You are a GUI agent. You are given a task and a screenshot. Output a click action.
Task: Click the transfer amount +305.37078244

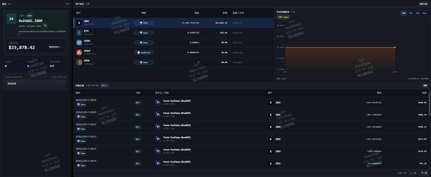pyautogui.click(x=374, y=115)
